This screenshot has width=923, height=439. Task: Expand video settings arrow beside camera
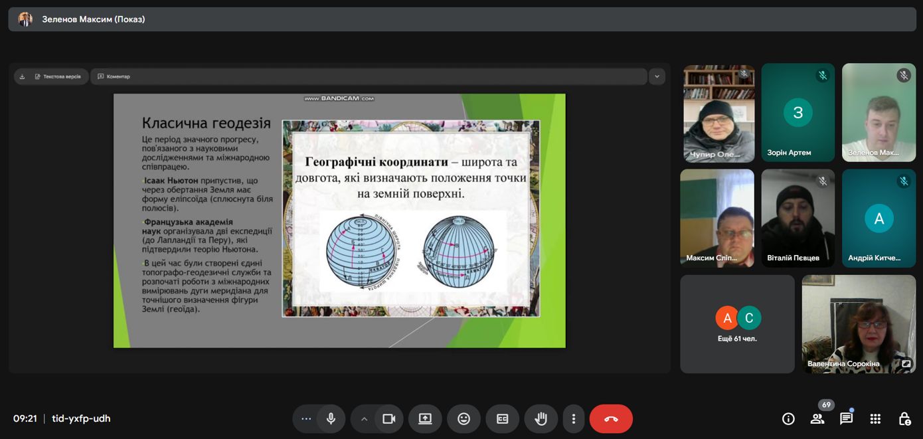[364, 418]
